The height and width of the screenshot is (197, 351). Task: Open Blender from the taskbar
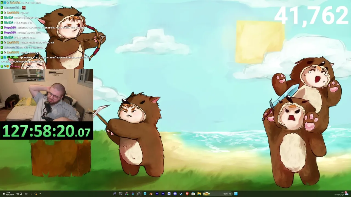point(151,194)
